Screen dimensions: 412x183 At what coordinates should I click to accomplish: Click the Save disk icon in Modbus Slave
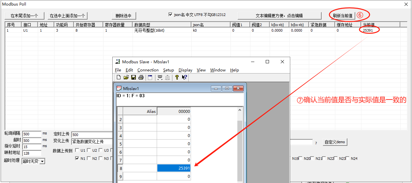click(x=133, y=77)
